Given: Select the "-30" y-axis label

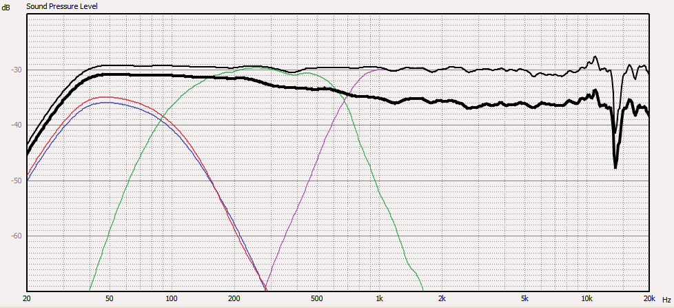Looking at the screenshot, I should point(17,70).
